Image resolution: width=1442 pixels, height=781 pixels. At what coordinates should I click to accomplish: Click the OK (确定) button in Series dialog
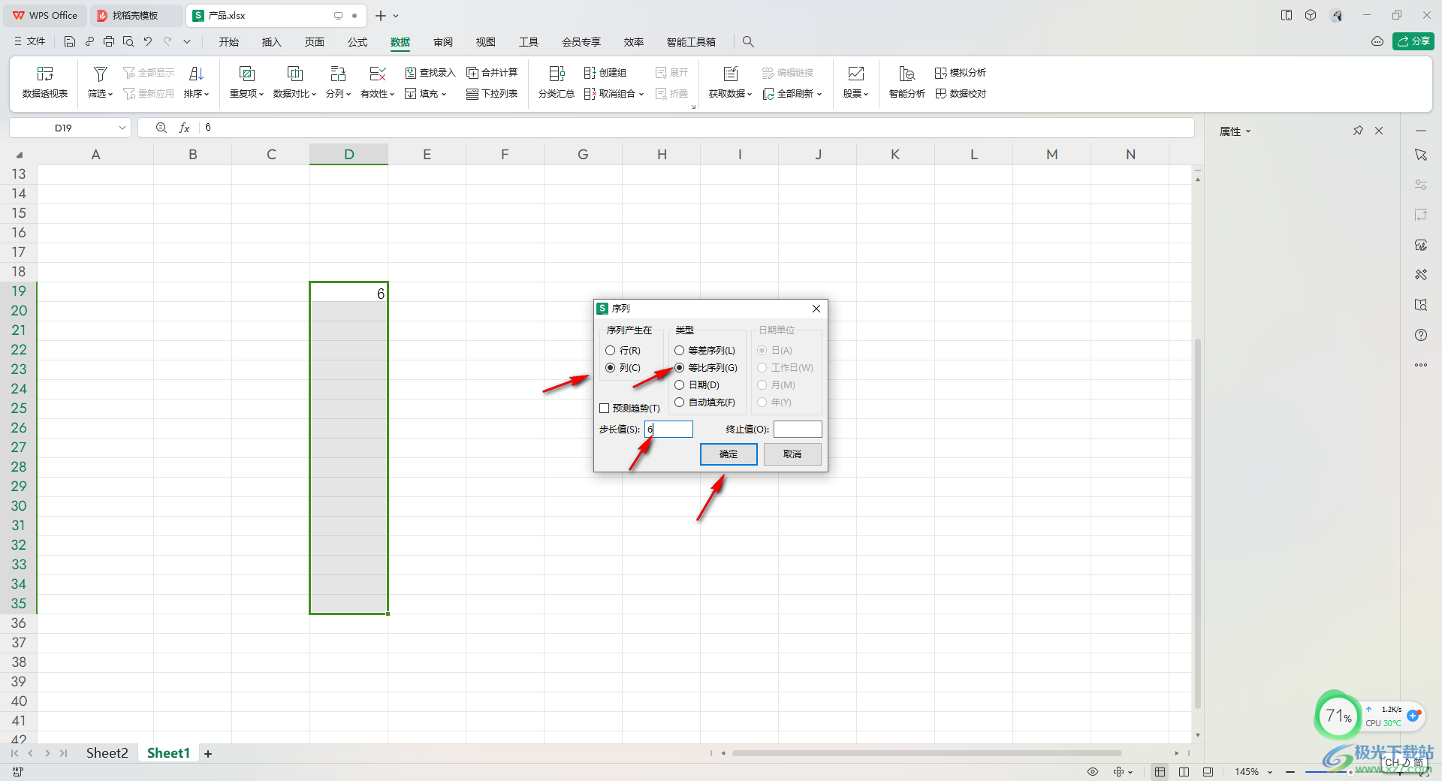pos(729,454)
